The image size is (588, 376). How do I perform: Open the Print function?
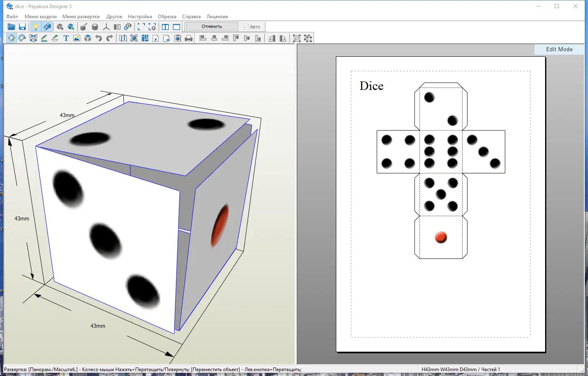pos(189,38)
